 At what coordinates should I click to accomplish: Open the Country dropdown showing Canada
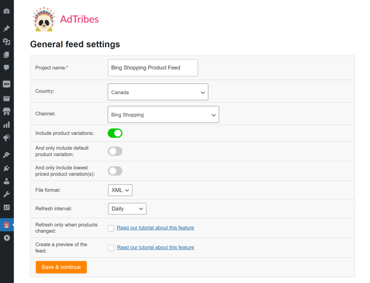(158, 92)
